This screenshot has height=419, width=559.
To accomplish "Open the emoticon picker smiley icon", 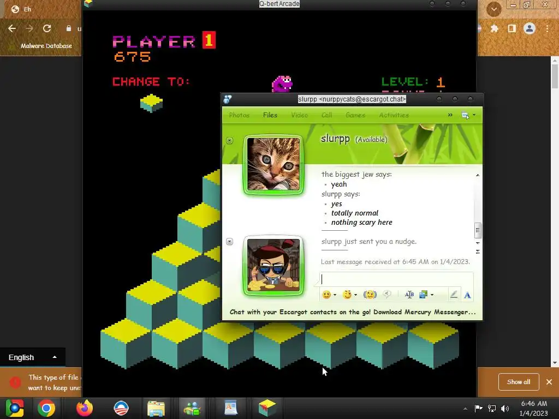I will pyautogui.click(x=326, y=295).
